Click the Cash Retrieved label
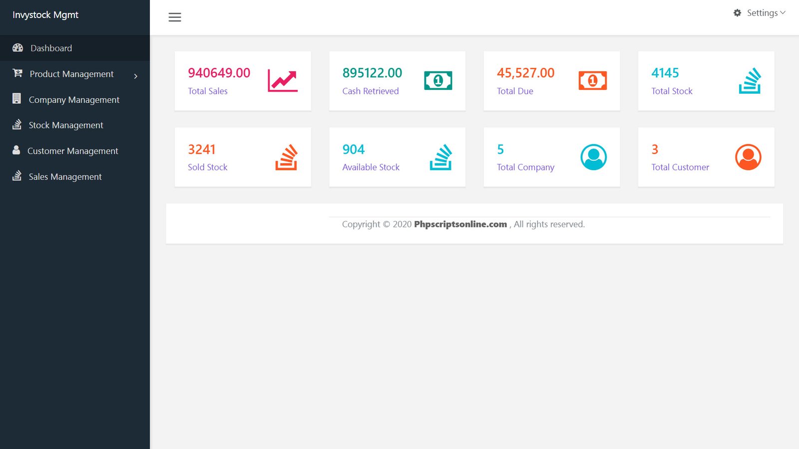This screenshot has height=449, width=799. coord(371,91)
